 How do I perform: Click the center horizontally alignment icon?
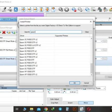29,9
